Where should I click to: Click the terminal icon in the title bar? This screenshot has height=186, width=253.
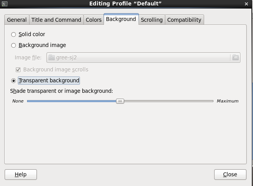[x=5, y=4]
